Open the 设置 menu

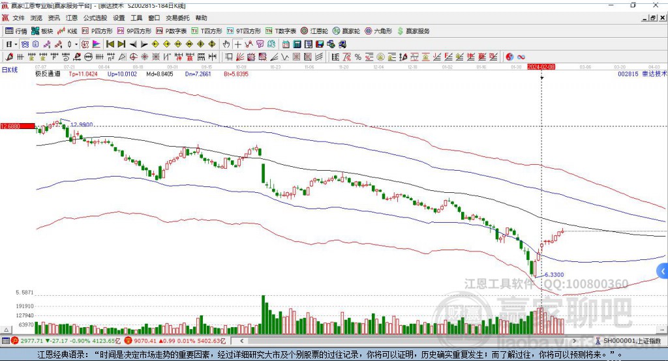click(x=119, y=18)
